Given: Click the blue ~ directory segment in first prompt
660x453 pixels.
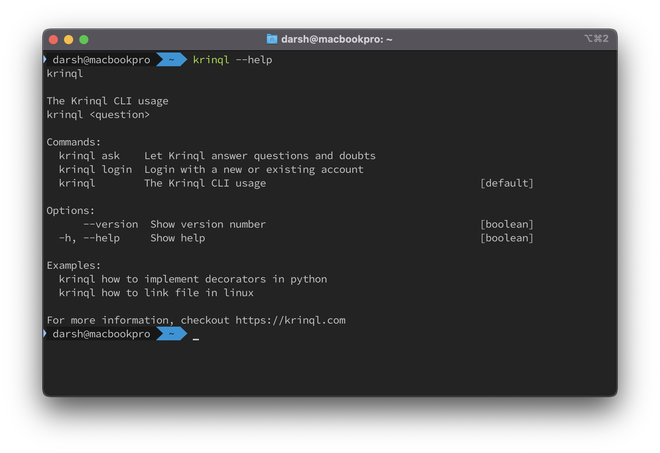Looking at the screenshot, I should (171, 60).
